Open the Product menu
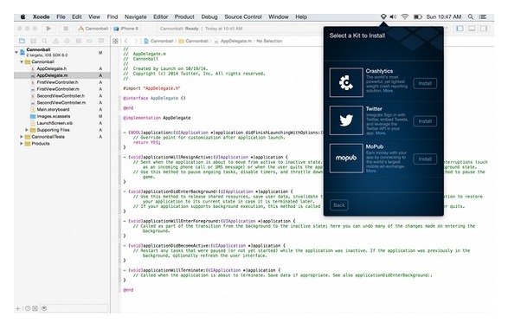The height and width of the screenshot is (330, 508). coord(184,16)
